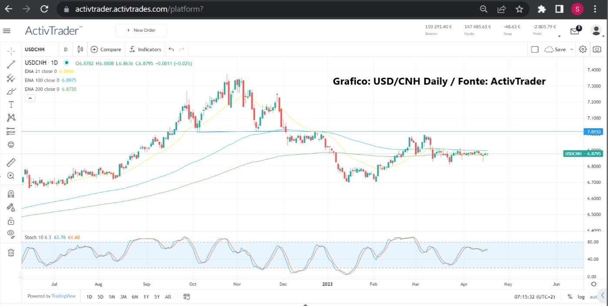
Task: Open the D timeframe interval dropdown
Action: 66,50
